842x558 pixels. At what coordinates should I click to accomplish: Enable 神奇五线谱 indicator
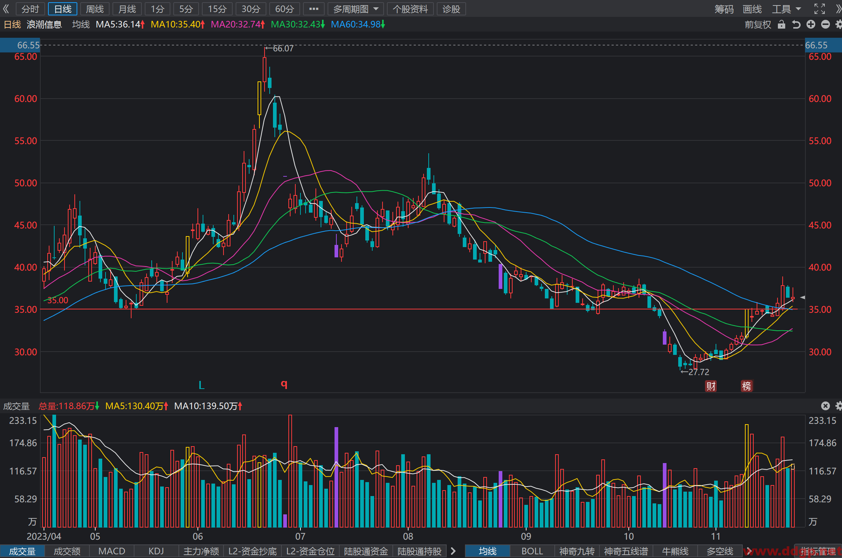[626, 551]
